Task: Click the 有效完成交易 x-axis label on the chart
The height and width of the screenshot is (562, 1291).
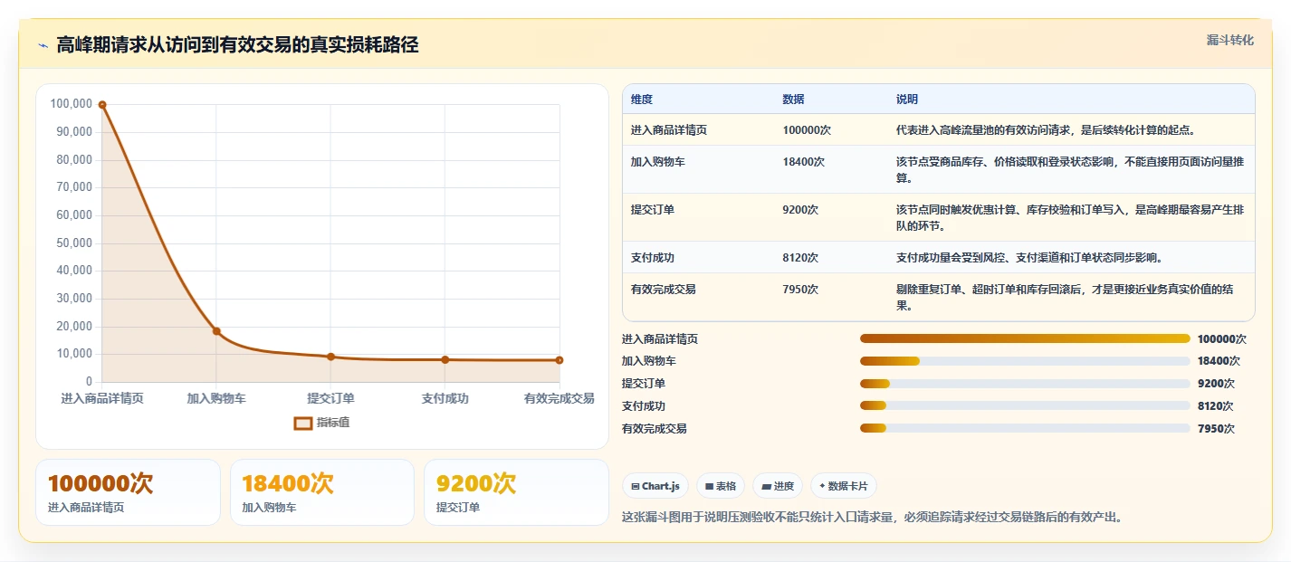Action: (559, 398)
